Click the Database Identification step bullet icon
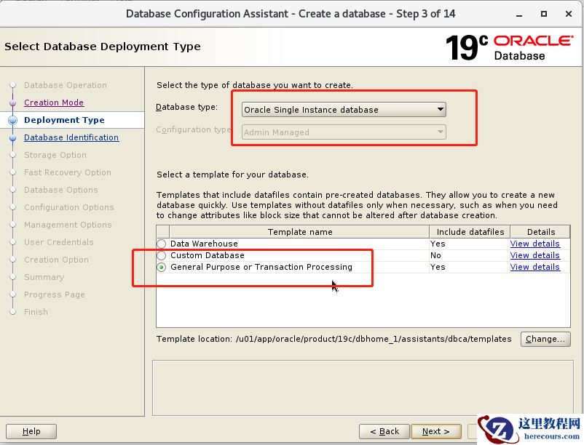The image size is (584, 445). click(x=12, y=137)
